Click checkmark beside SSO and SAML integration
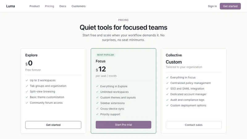 coord(167,89)
